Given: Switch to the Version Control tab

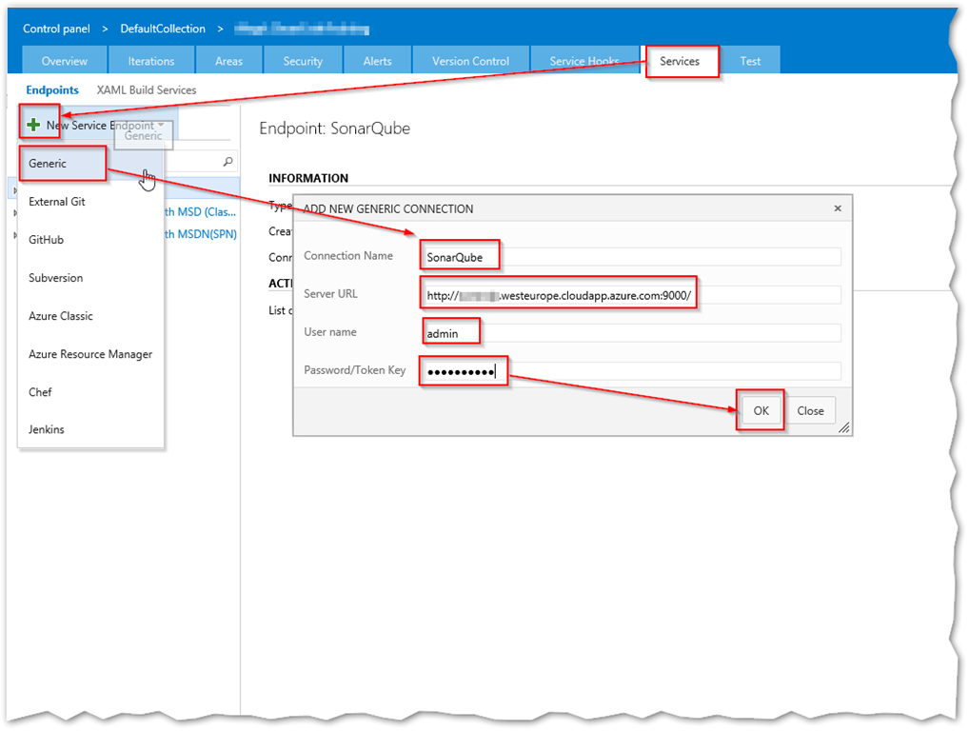Looking at the screenshot, I should click(x=470, y=61).
